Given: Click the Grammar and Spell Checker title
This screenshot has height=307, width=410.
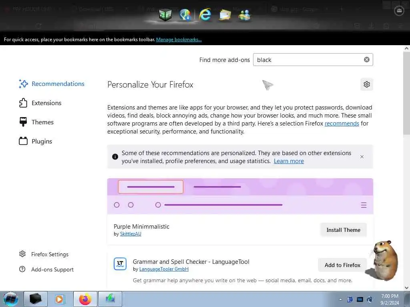Looking at the screenshot, I should point(191,261).
